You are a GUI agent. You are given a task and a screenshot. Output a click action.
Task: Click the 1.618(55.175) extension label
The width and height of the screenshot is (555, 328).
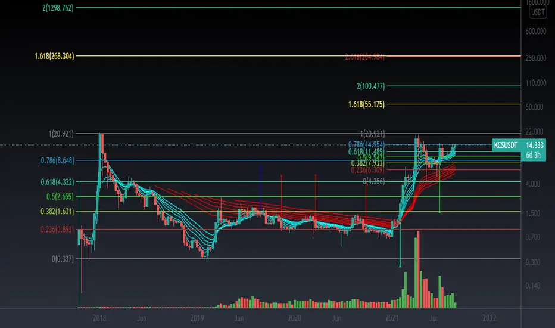(366, 104)
